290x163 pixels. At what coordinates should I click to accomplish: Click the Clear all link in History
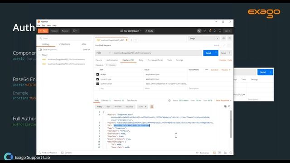87,50
